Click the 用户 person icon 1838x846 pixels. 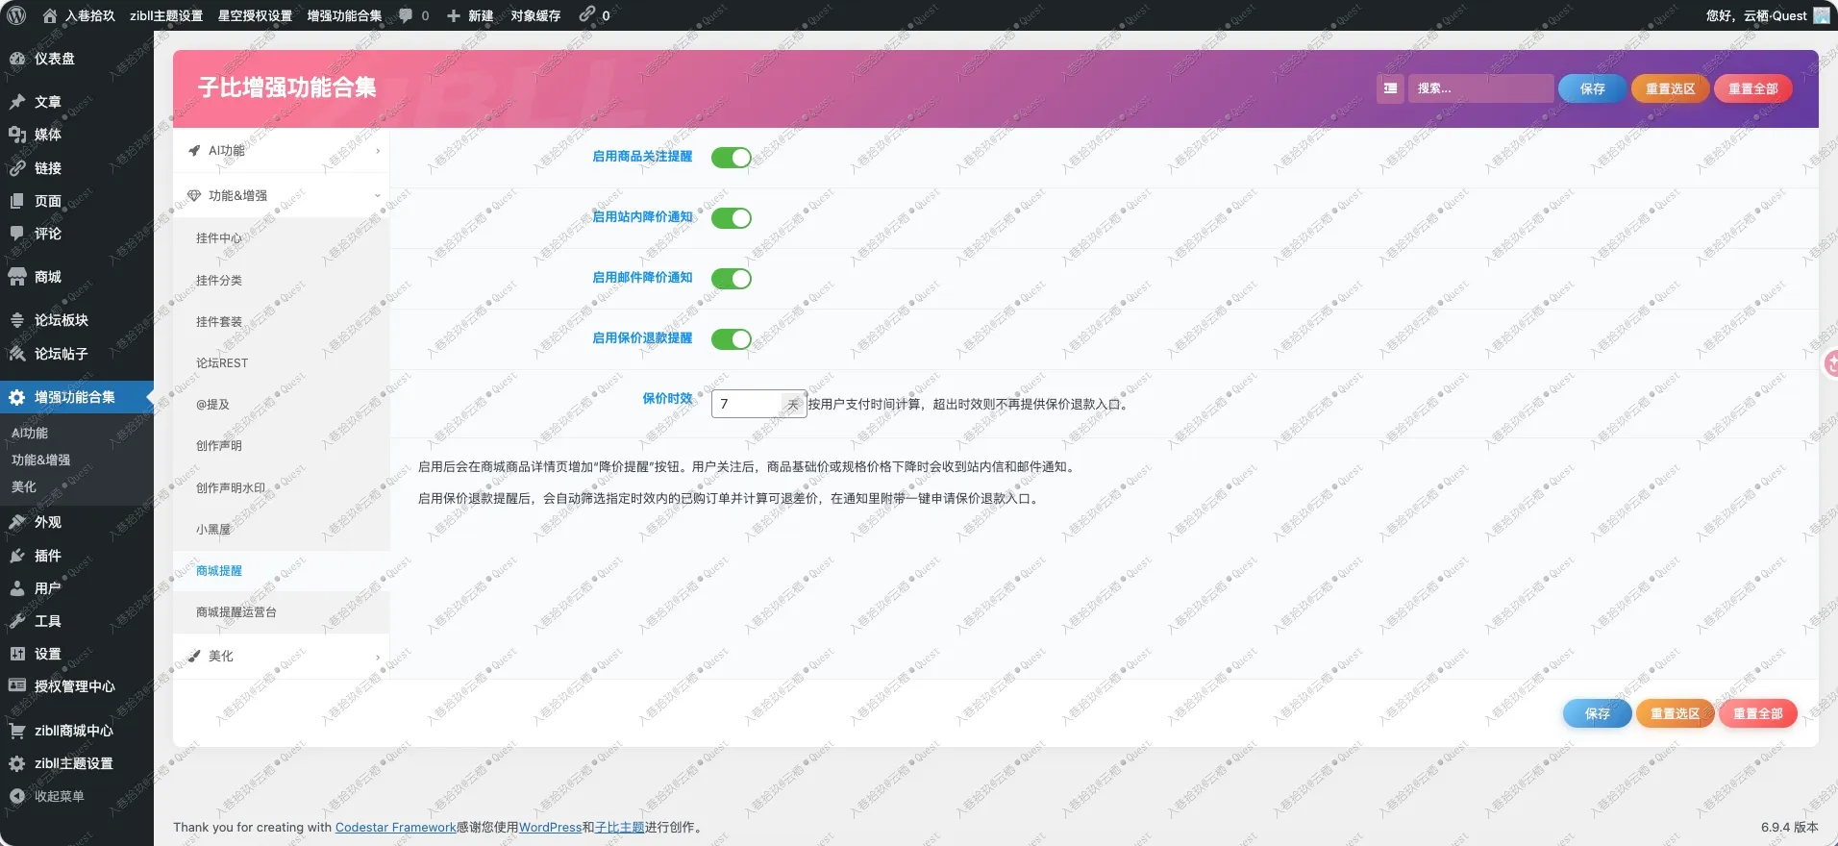[17, 588]
